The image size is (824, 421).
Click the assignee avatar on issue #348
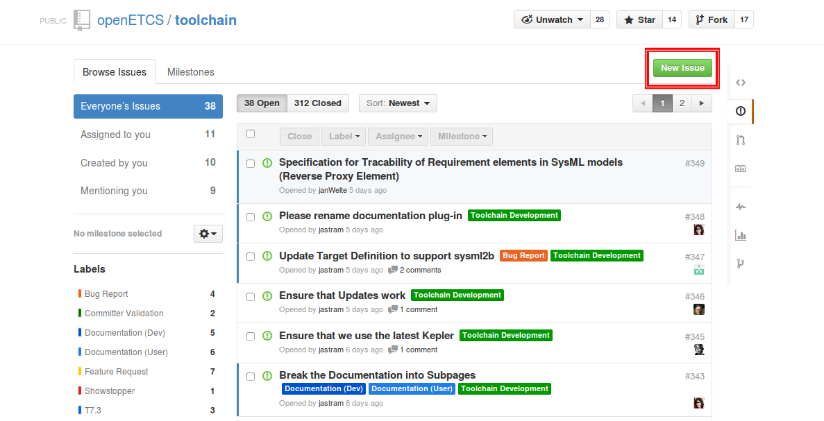pyautogui.click(x=699, y=230)
